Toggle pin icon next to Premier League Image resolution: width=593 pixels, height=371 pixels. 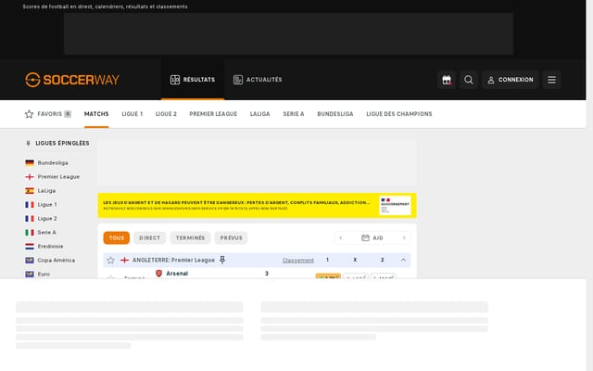(222, 260)
